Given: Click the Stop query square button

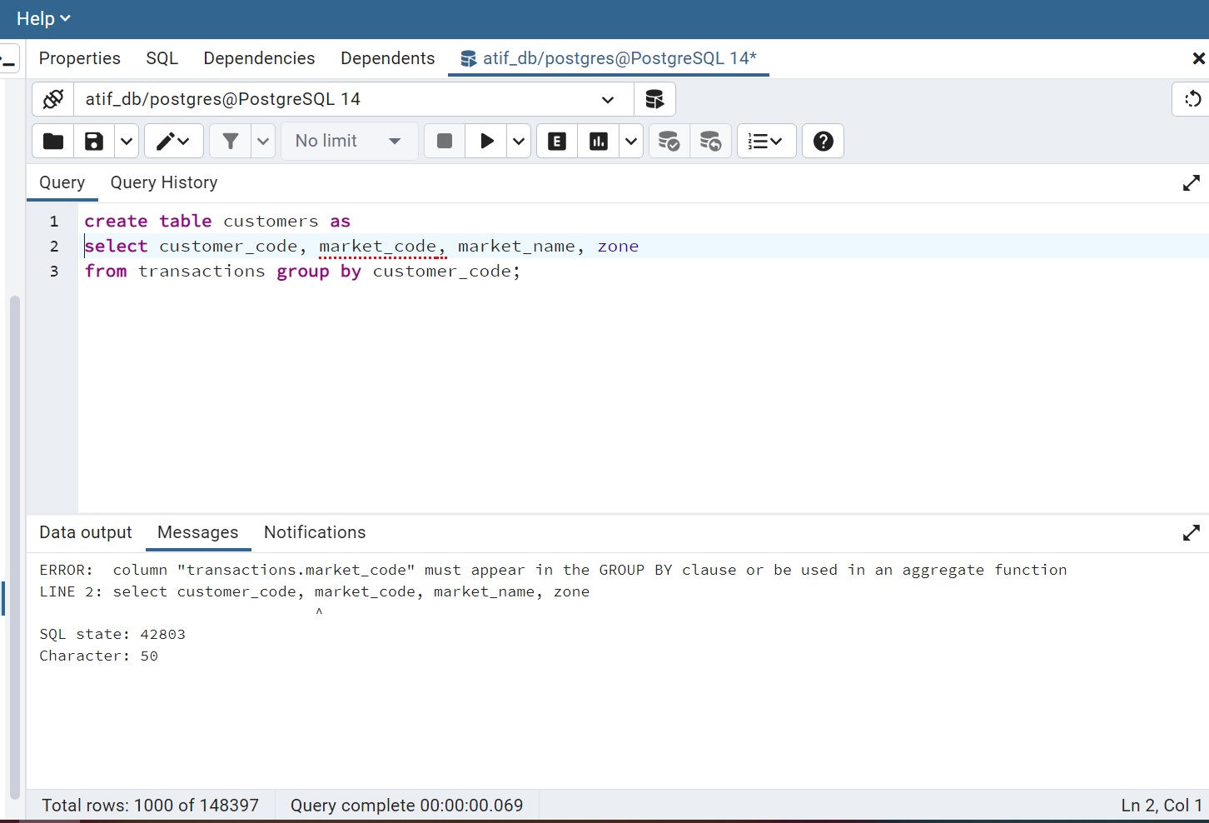Looking at the screenshot, I should 445,141.
